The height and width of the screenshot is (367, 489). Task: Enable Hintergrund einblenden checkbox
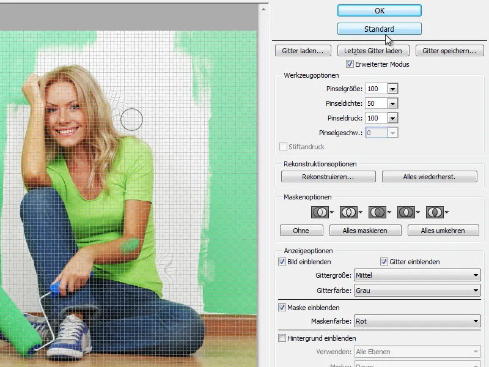click(282, 338)
